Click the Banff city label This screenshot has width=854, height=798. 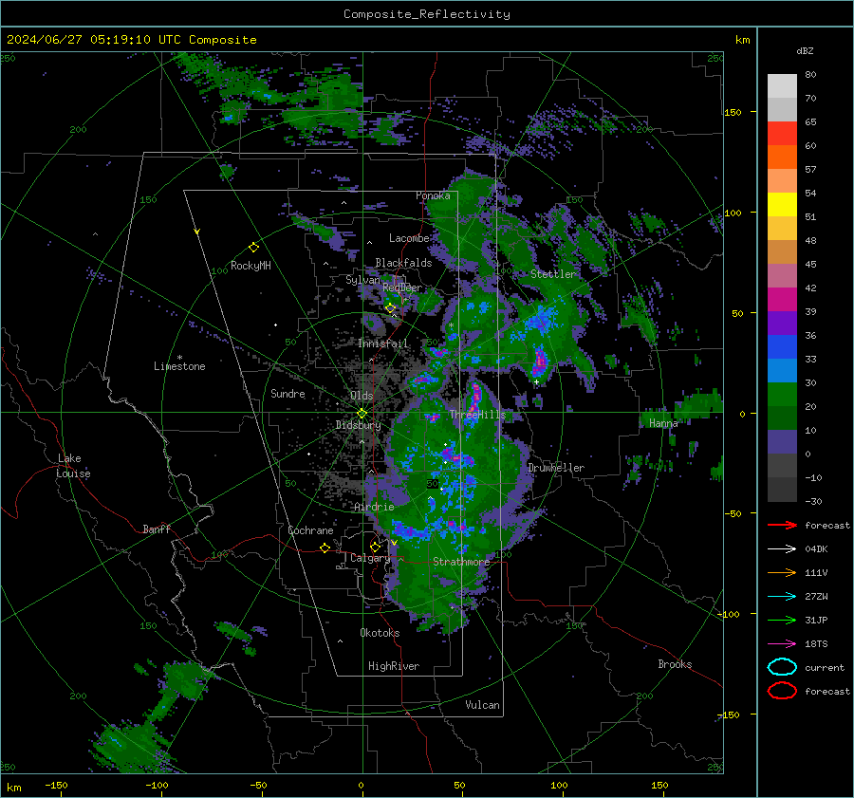[x=157, y=529]
